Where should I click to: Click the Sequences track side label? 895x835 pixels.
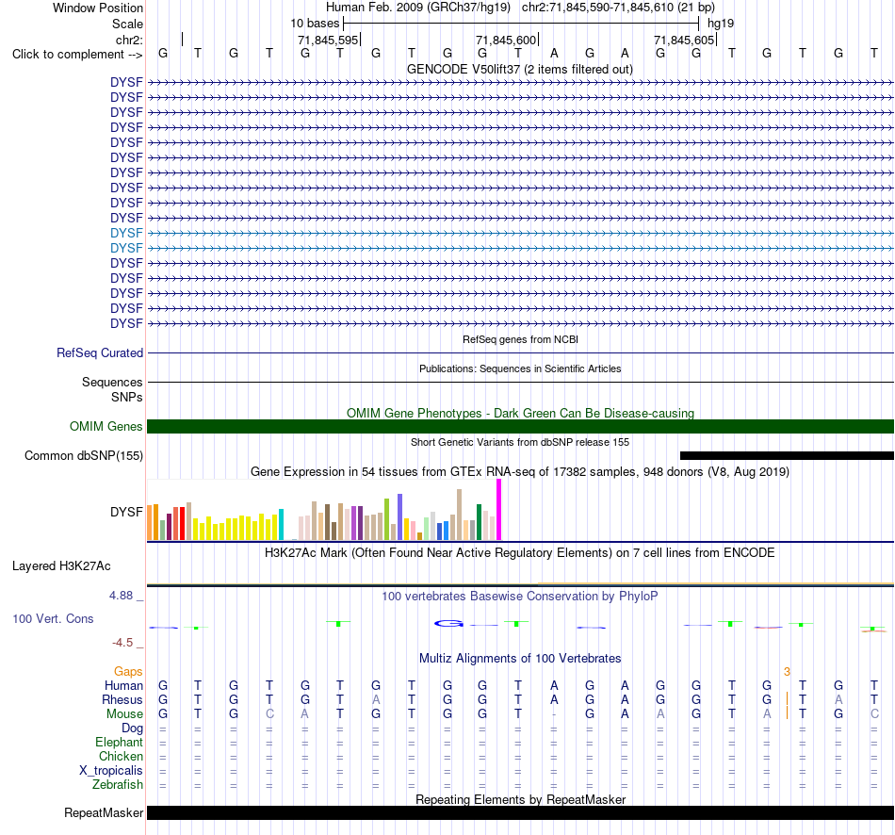click(x=112, y=382)
